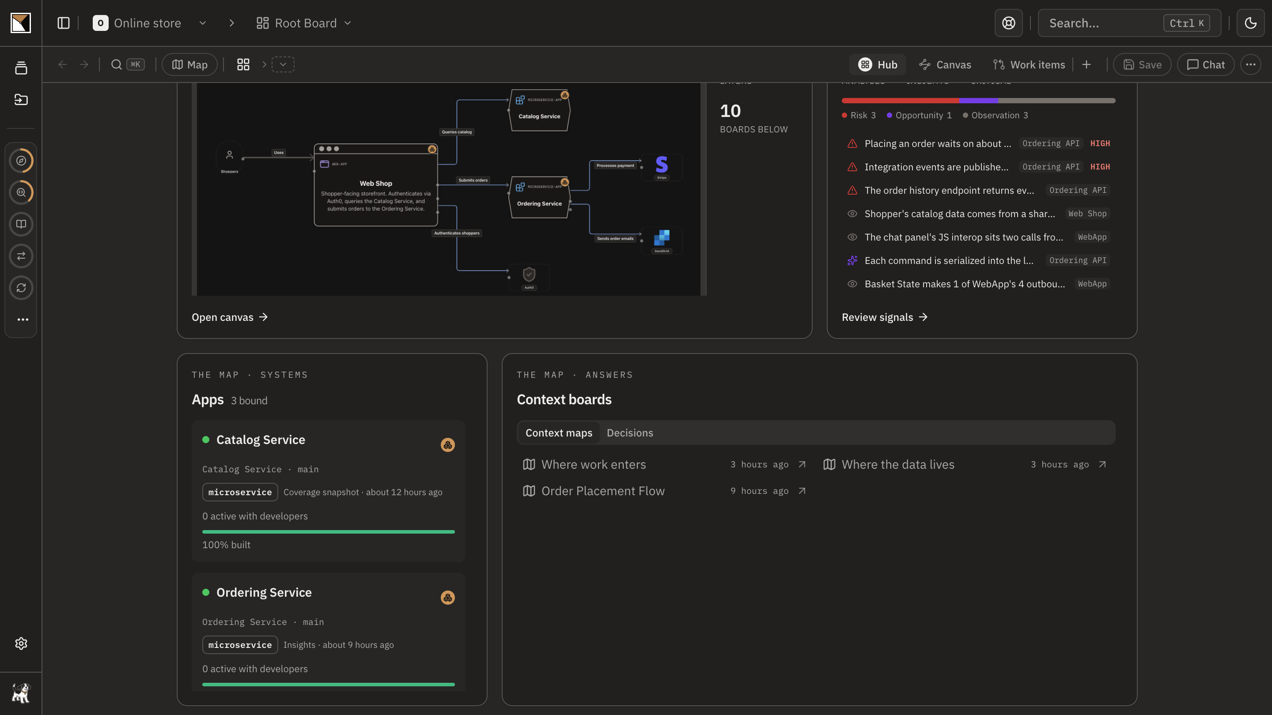Open the book docs sidebar icon

pyautogui.click(x=21, y=224)
